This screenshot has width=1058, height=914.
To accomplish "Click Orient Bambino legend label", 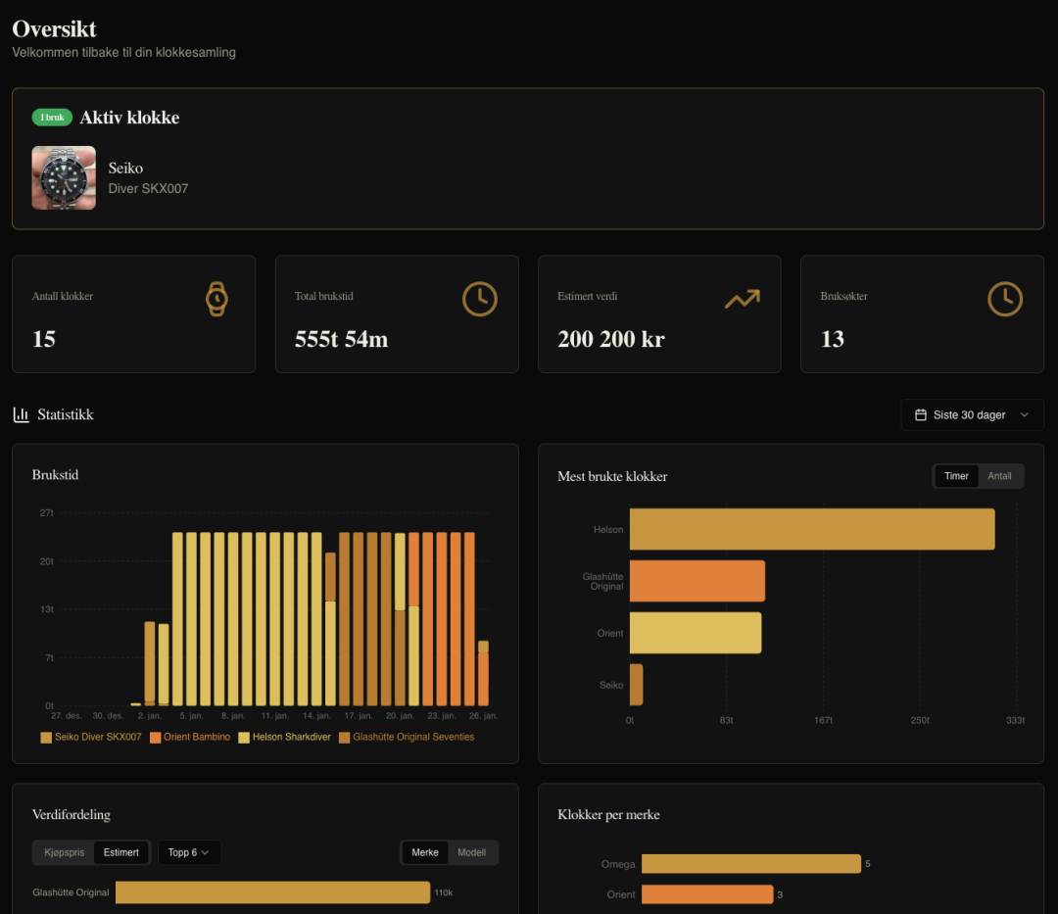I will point(197,738).
